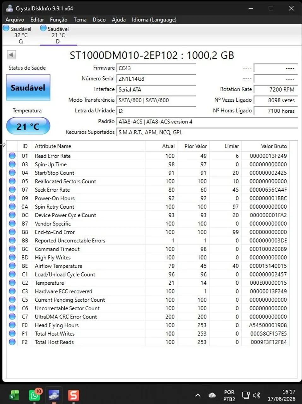
Task: Select the Uncorrectable Sector Count row name
Action: (x=67, y=308)
